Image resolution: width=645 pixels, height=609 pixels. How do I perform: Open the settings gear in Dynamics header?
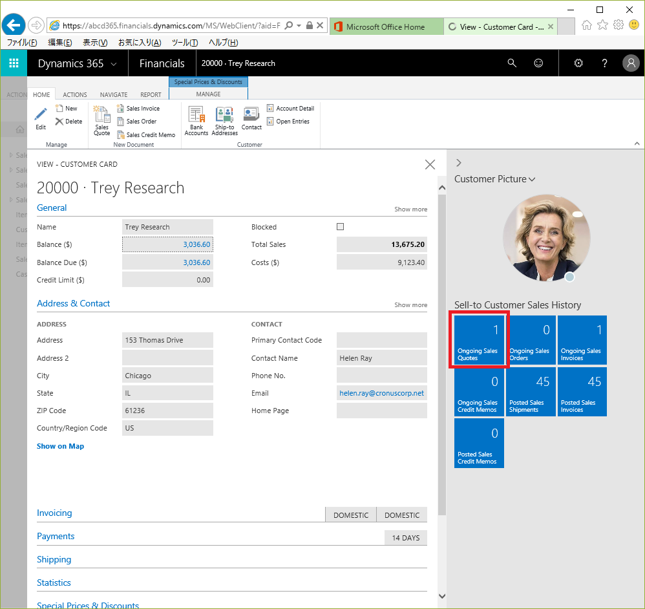[x=578, y=63]
